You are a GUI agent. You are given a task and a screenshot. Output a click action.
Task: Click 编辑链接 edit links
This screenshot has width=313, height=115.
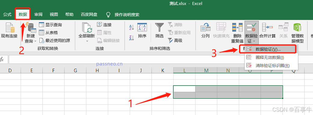pyautogui.click(x=108, y=41)
